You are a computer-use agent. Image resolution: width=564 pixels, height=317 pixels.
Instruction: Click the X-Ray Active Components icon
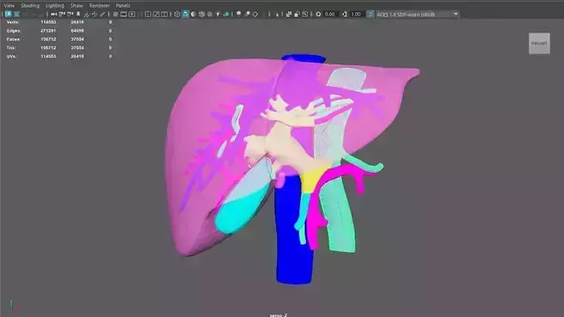coord(297,14)
